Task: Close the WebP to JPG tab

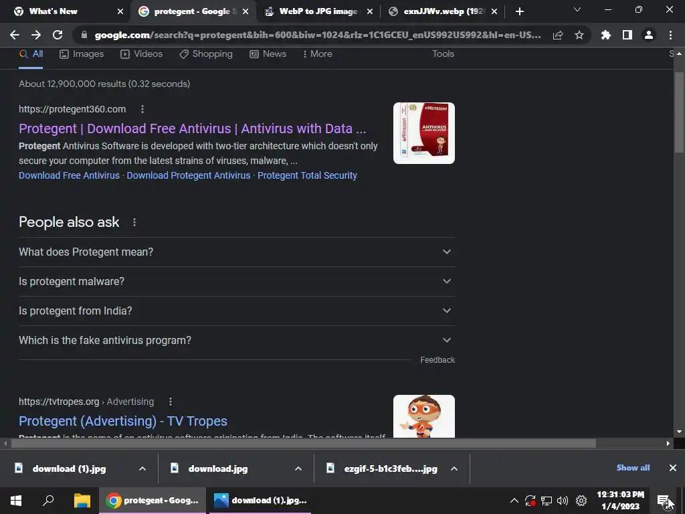Action: click(370, 11)
